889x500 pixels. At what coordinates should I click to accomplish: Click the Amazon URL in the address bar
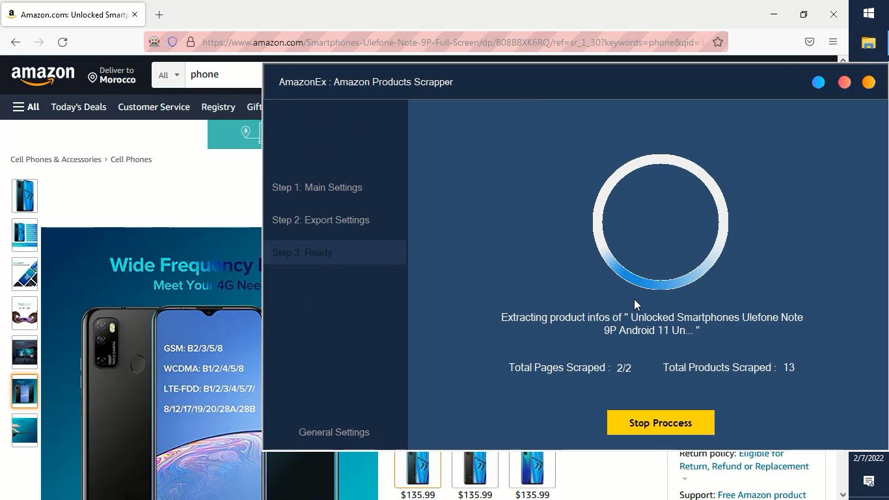453,42
